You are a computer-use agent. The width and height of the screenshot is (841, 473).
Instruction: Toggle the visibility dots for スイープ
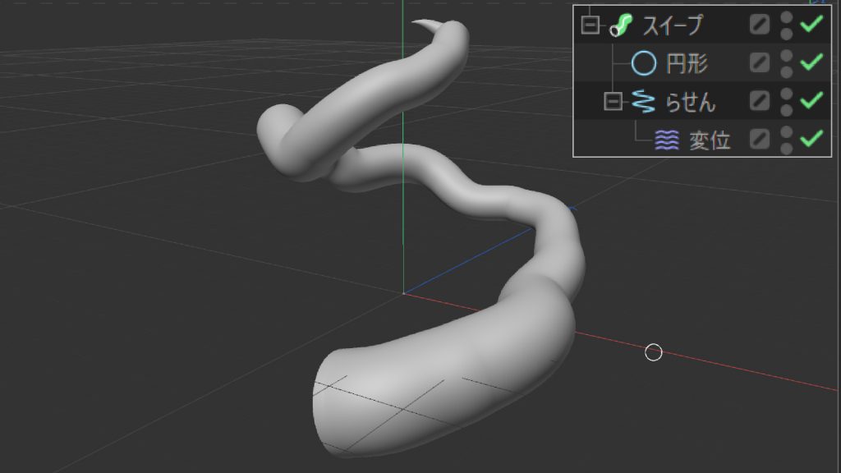pos(787,25)
